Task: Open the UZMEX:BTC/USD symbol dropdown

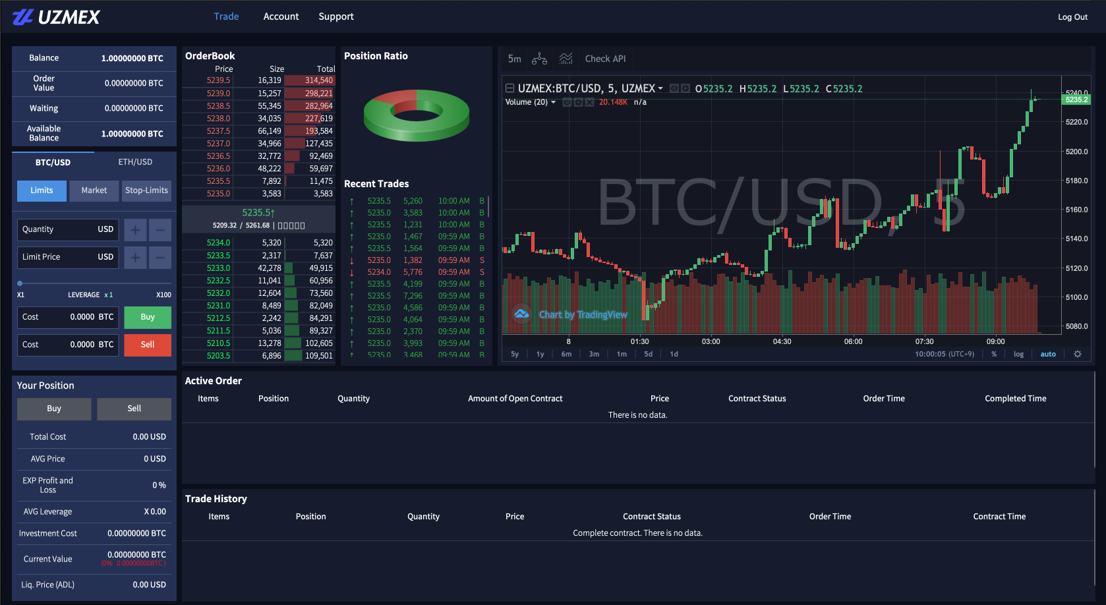Action: pos(660,88)
